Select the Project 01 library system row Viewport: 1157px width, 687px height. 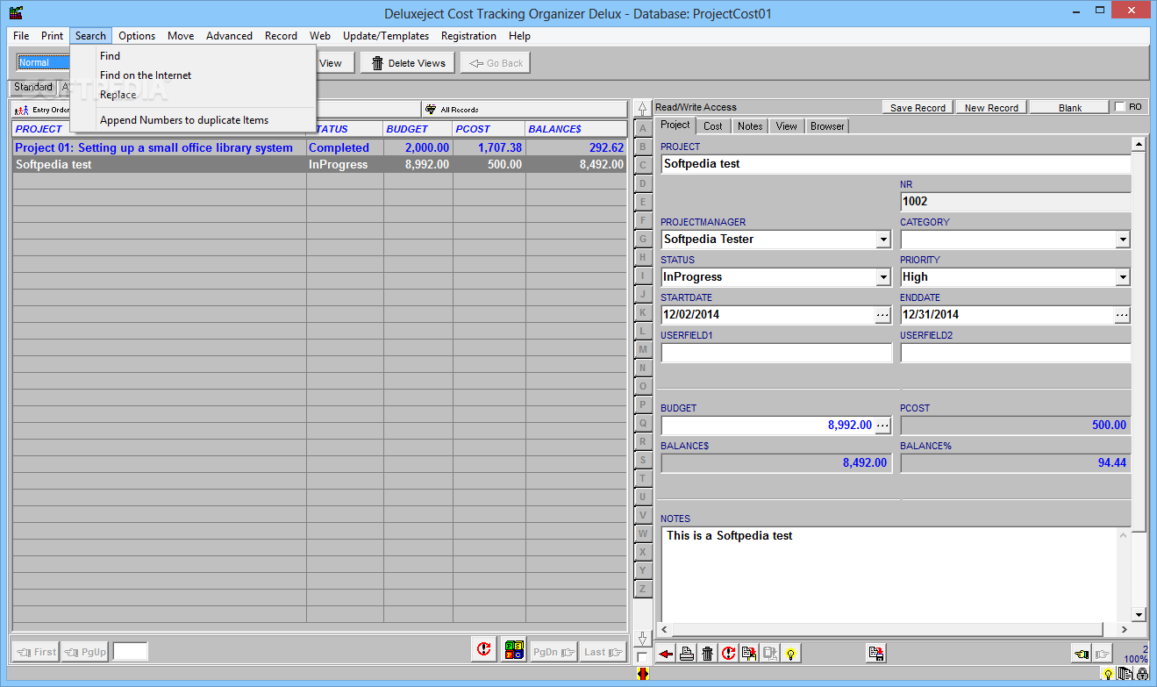coord(320,147)
